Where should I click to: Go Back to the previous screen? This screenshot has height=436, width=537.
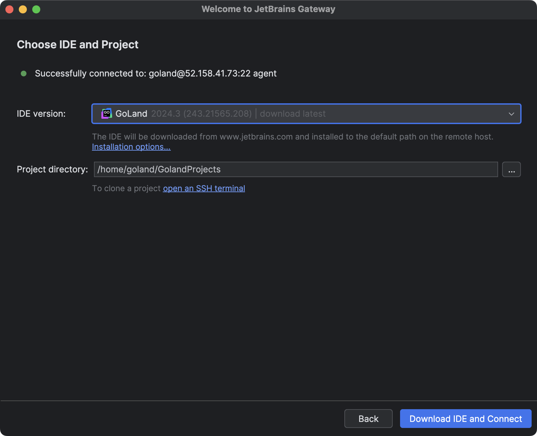[x=368, y=419]
